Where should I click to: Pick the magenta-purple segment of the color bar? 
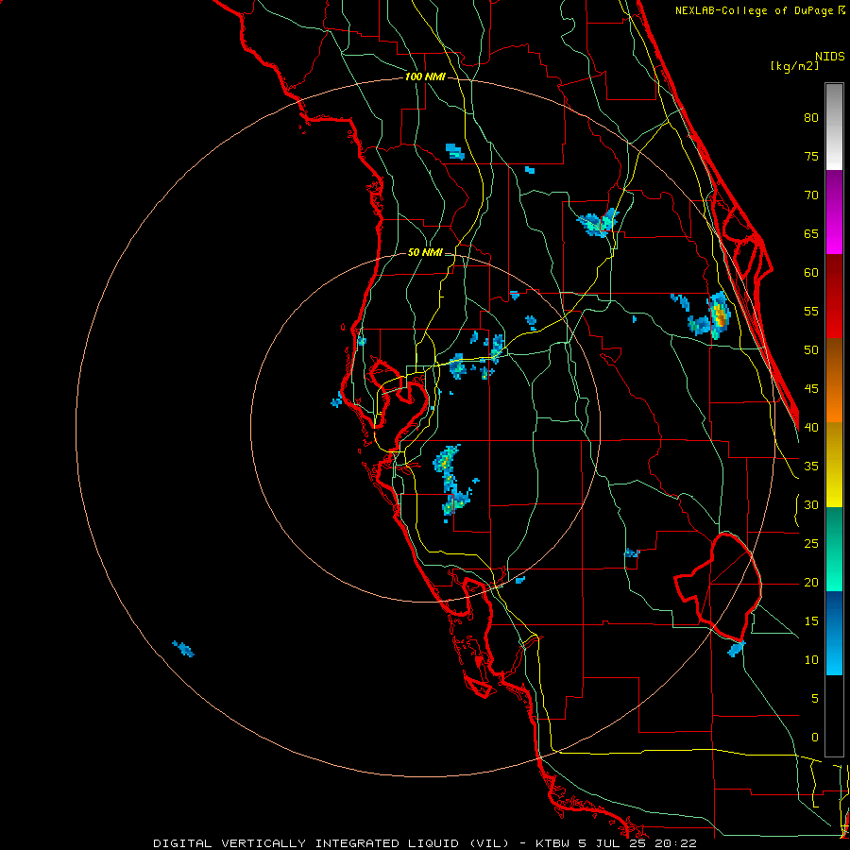pyautogui.click(x=834, y=212)
